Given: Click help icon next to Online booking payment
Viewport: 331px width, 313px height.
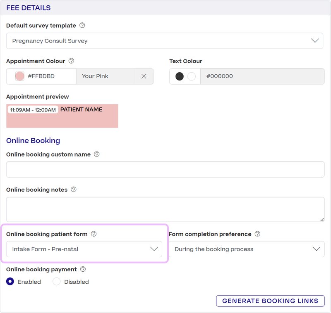Looking at the screenshot, I should 83,269.
